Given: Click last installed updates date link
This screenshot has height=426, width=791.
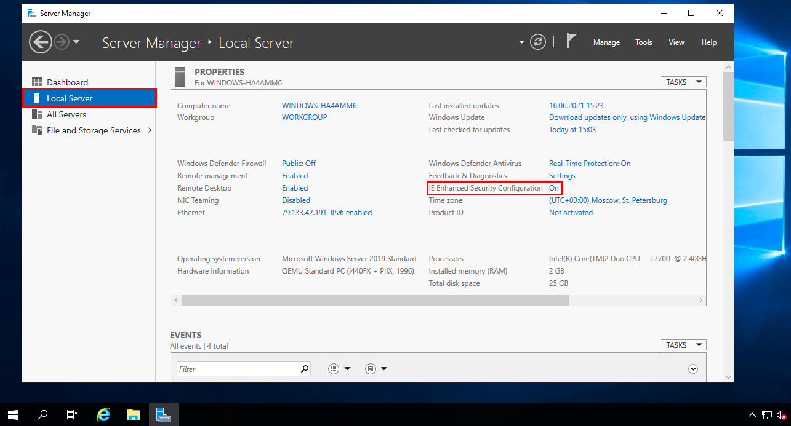Looking at the screenshot, I should click(576, 106).
